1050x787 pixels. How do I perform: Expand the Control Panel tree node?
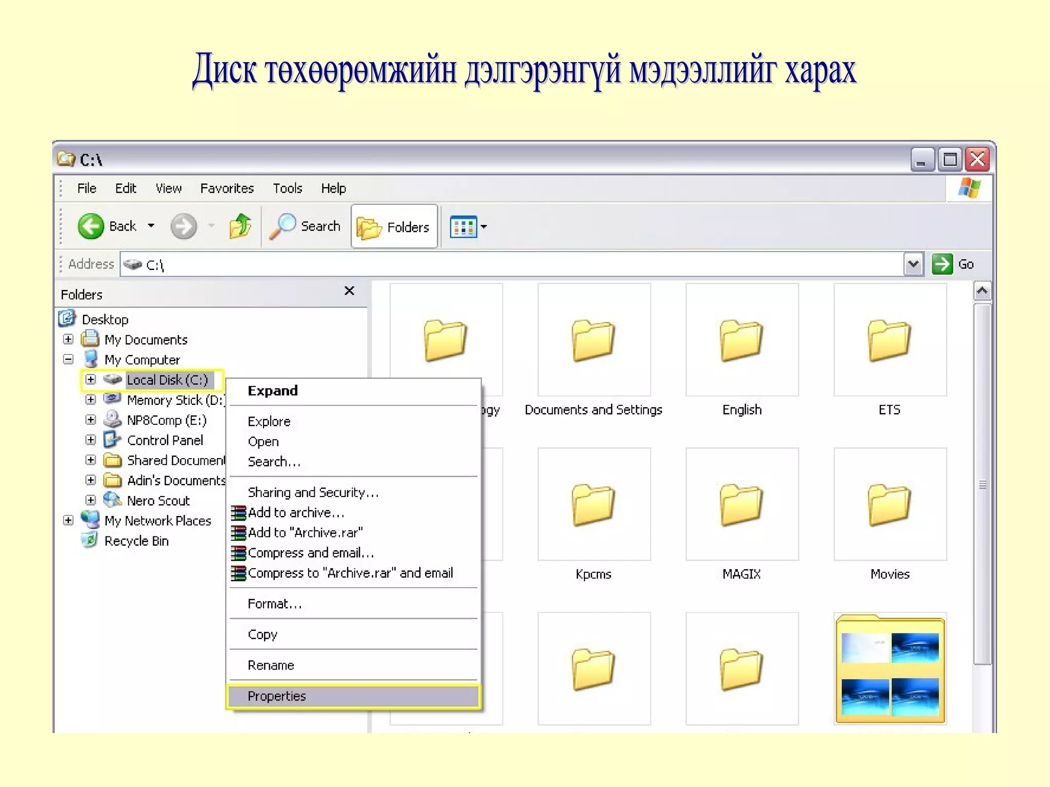tap(91, 440)
